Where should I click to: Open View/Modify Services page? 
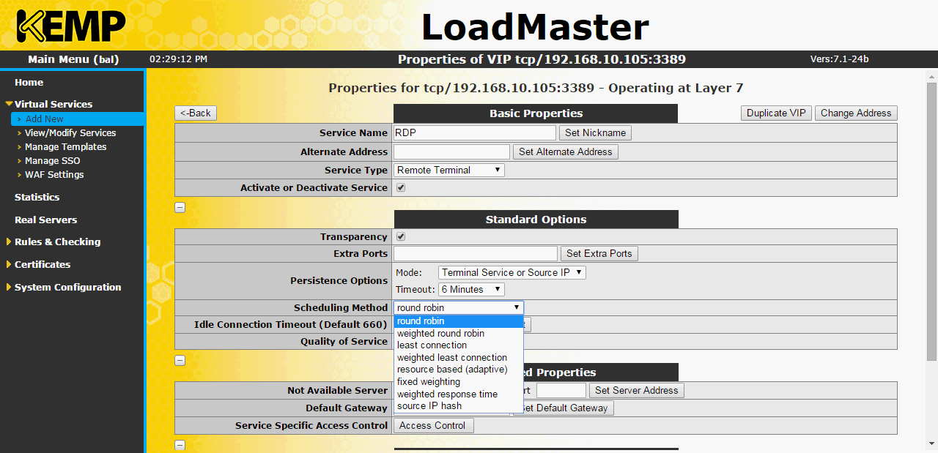pos(70,133)
